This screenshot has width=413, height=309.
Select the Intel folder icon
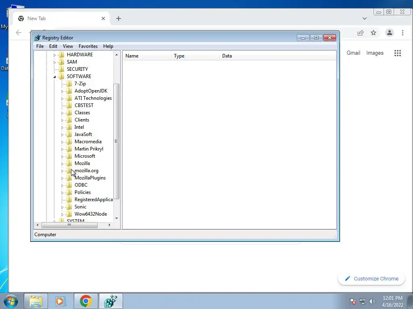(69, 127)
